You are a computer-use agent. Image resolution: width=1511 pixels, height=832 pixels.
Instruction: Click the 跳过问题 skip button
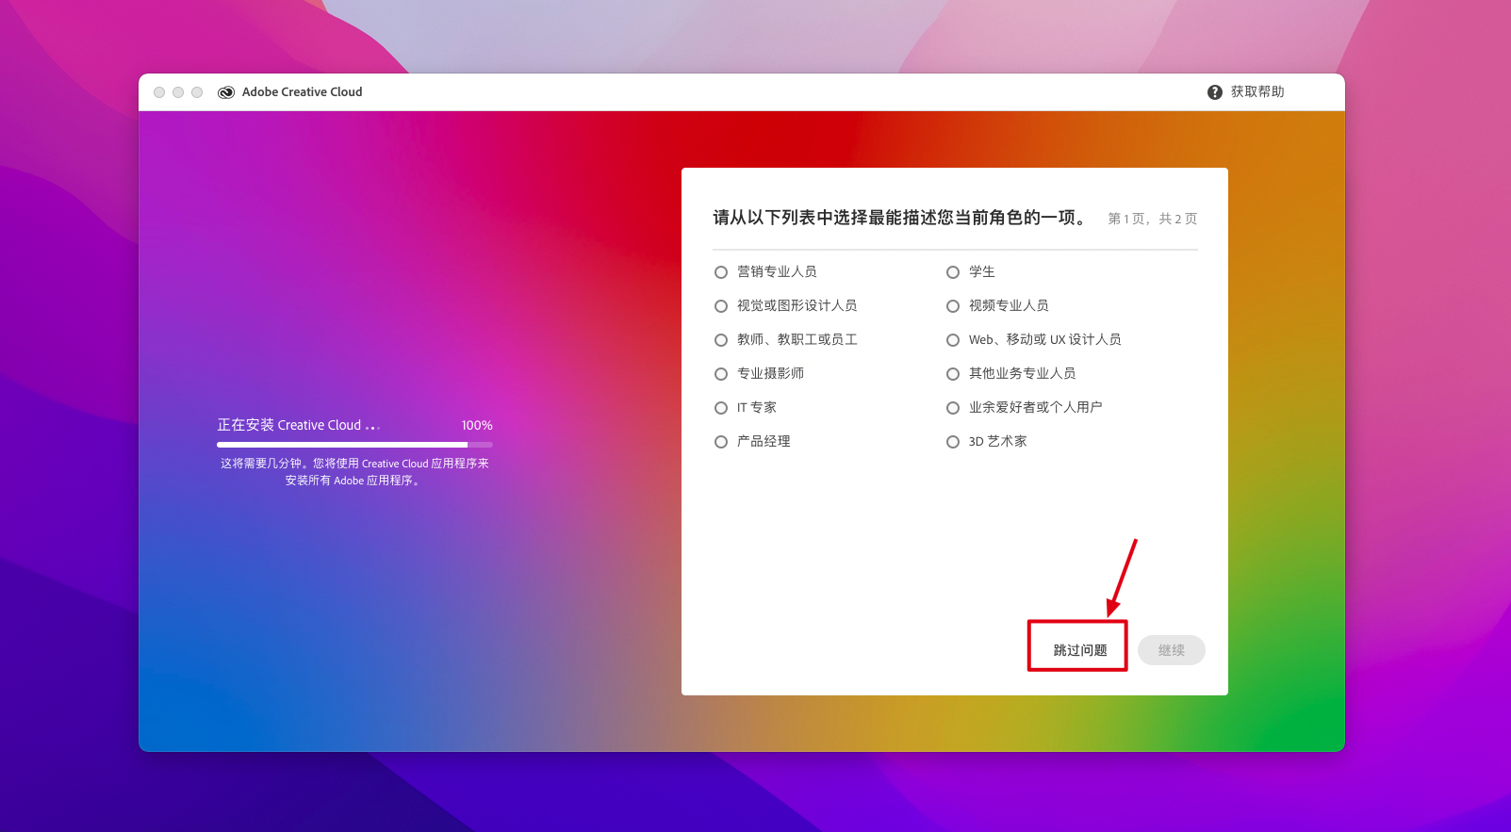[x=1079, y=650]
